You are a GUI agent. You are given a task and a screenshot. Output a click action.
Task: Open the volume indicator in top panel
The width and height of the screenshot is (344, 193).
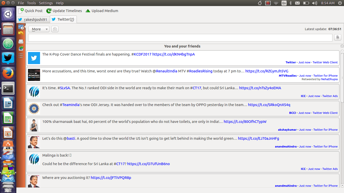coord(315,3)
